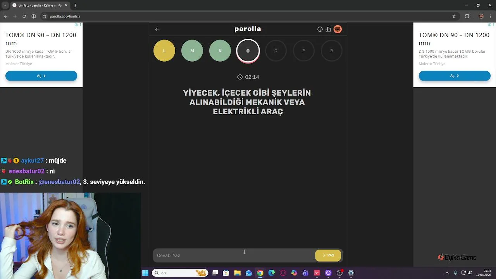Open the 05:21 clock and date
The height and width of the screenshot is (279, 496).
pyautogui.click(x=484, y=273)
